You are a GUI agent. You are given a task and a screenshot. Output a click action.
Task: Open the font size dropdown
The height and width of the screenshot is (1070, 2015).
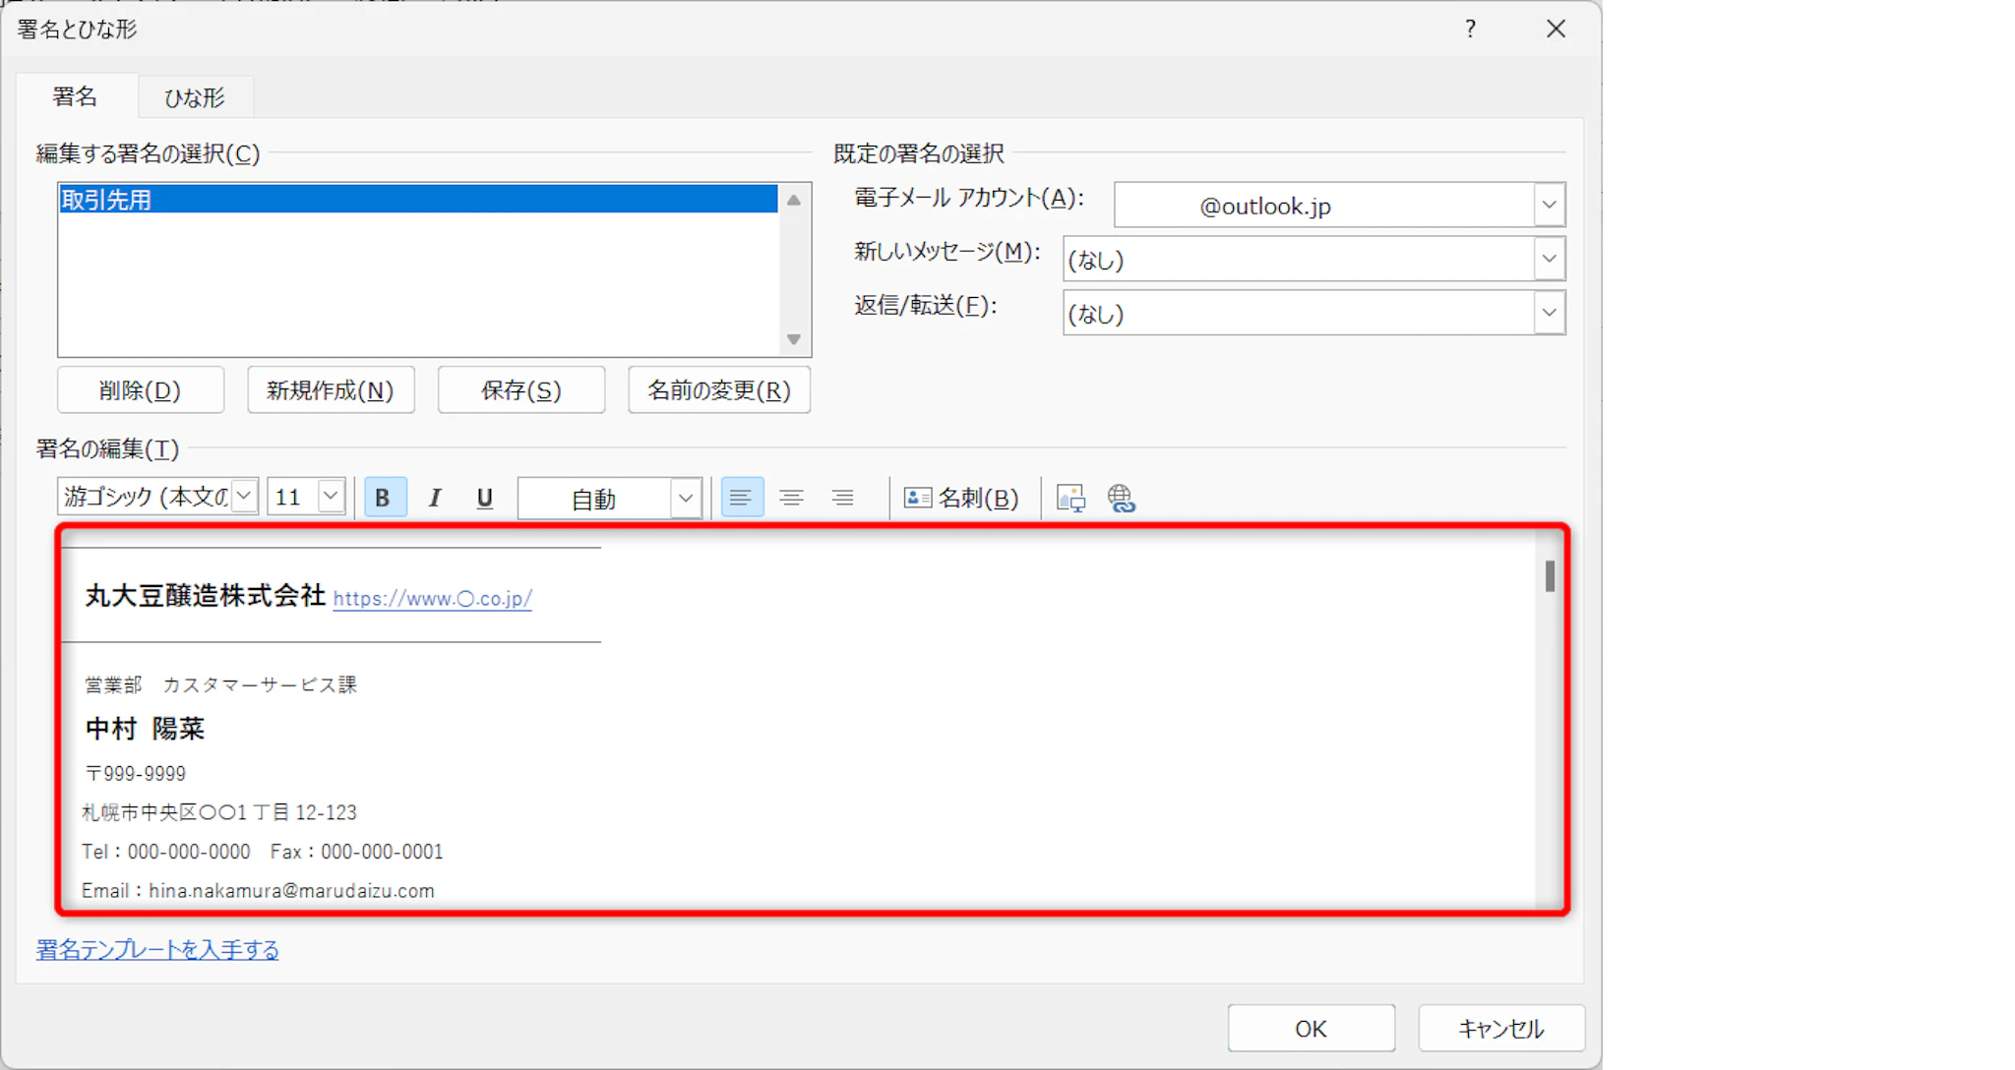click(x=332, y=496)
